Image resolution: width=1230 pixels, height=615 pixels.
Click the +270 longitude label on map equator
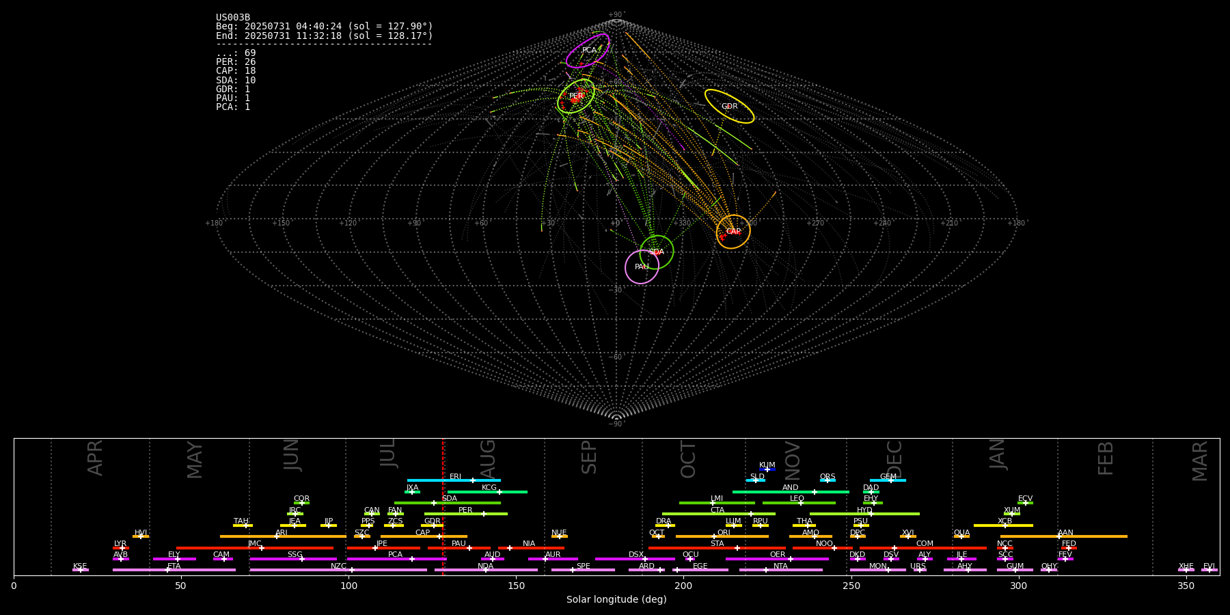(815, 223)
